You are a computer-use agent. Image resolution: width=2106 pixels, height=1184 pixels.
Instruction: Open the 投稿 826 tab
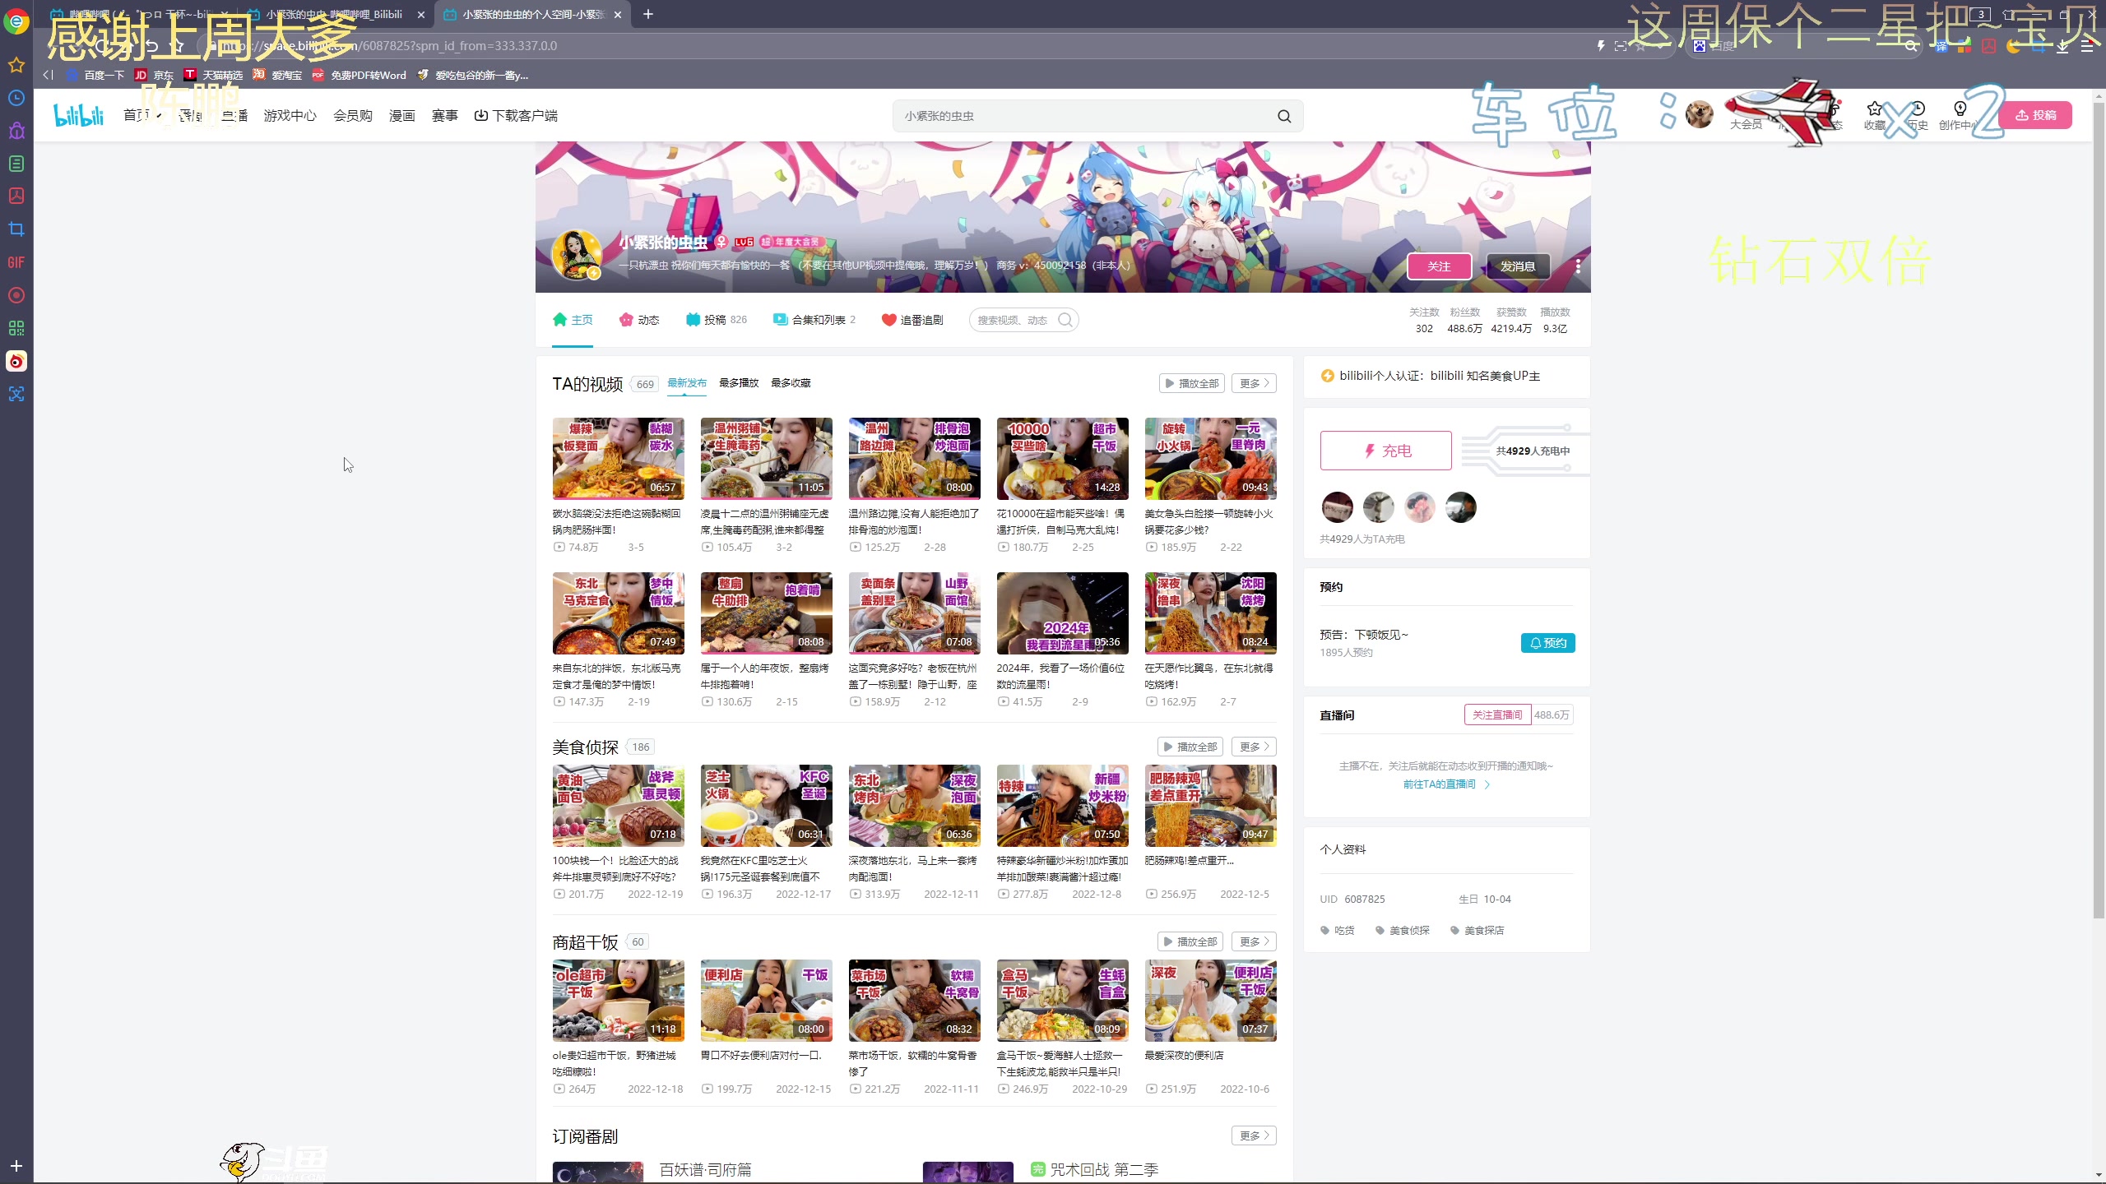click(717, 320)
